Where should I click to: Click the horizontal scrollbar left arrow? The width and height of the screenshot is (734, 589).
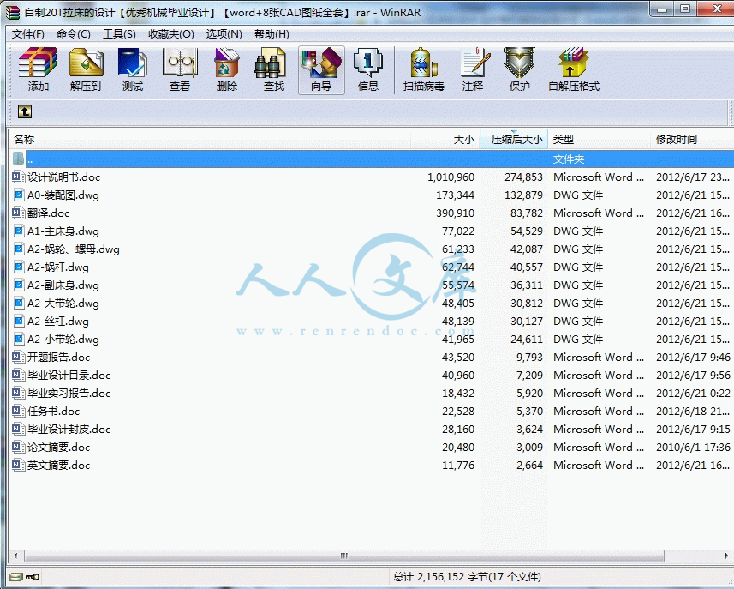pos(16,556)
